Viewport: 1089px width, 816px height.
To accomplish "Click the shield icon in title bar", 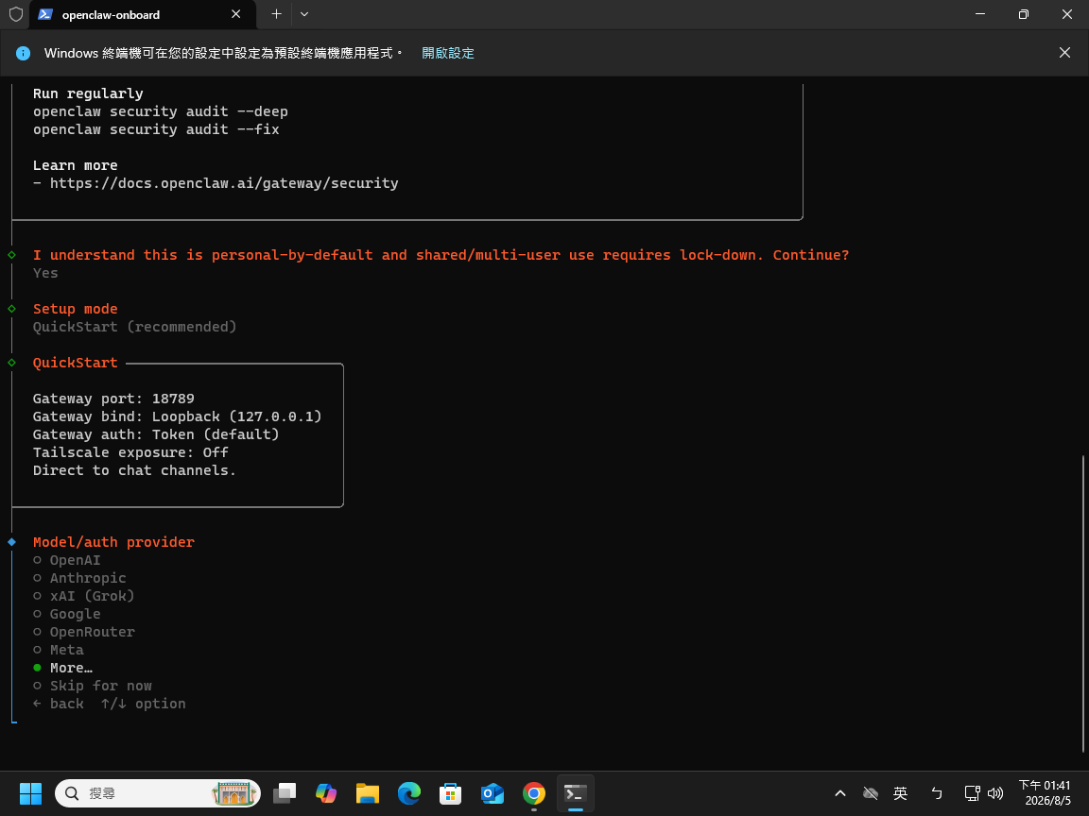I will 15,14.
